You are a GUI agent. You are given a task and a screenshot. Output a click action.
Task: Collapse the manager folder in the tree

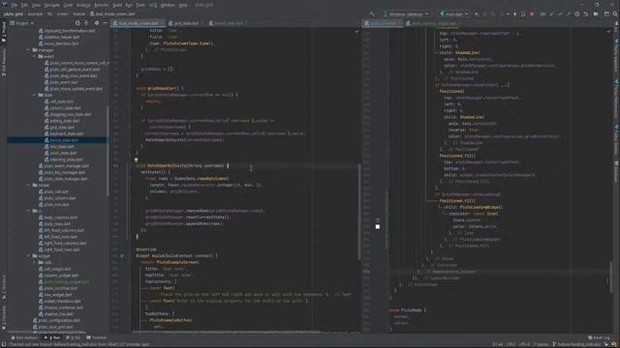coord(28,50)
